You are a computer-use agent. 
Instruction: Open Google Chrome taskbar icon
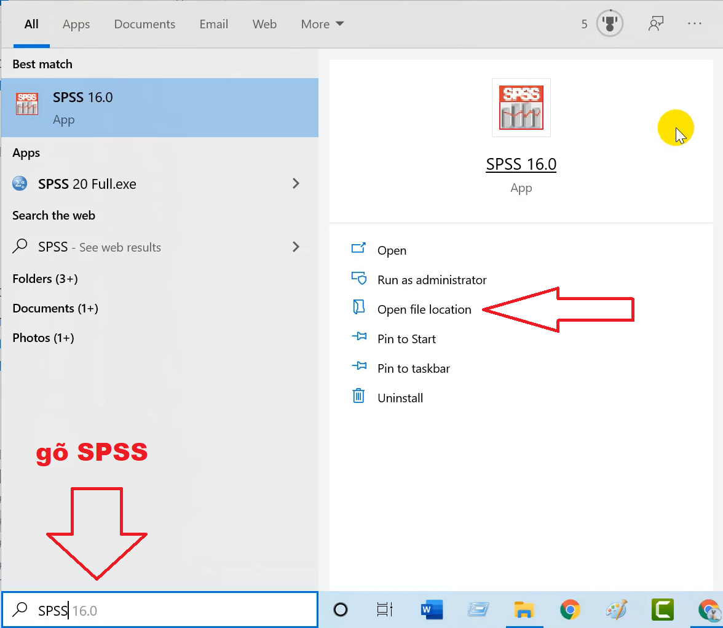[570, 610]
